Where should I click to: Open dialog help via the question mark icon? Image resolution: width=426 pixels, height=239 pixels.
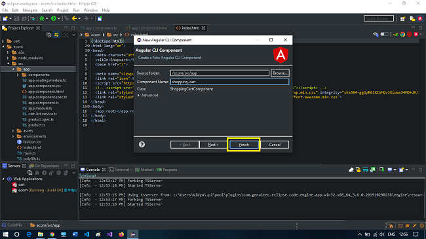pos(142,145)
